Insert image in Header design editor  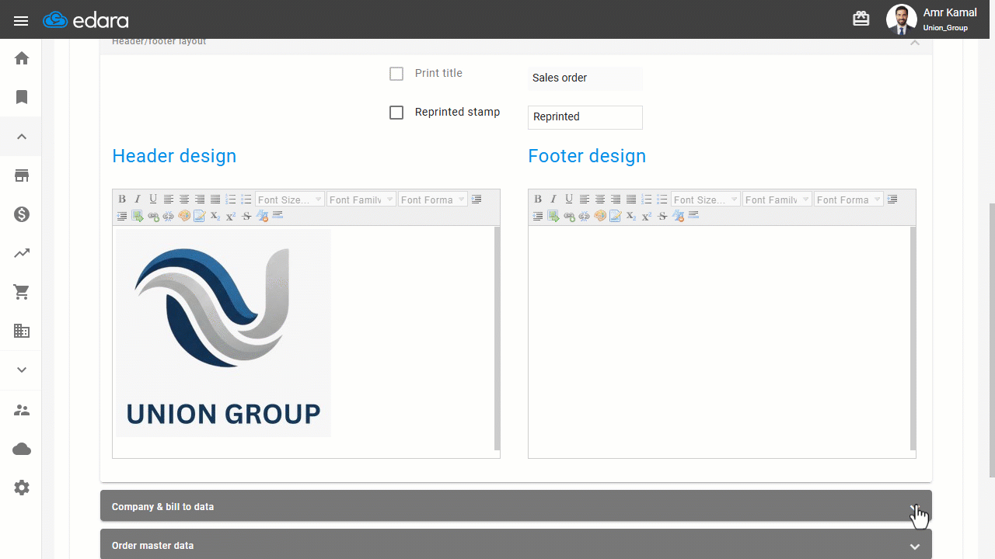click(138, 216)
